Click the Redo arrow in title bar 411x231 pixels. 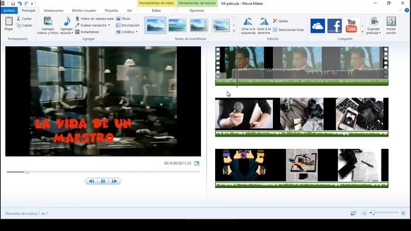[26, 3]
